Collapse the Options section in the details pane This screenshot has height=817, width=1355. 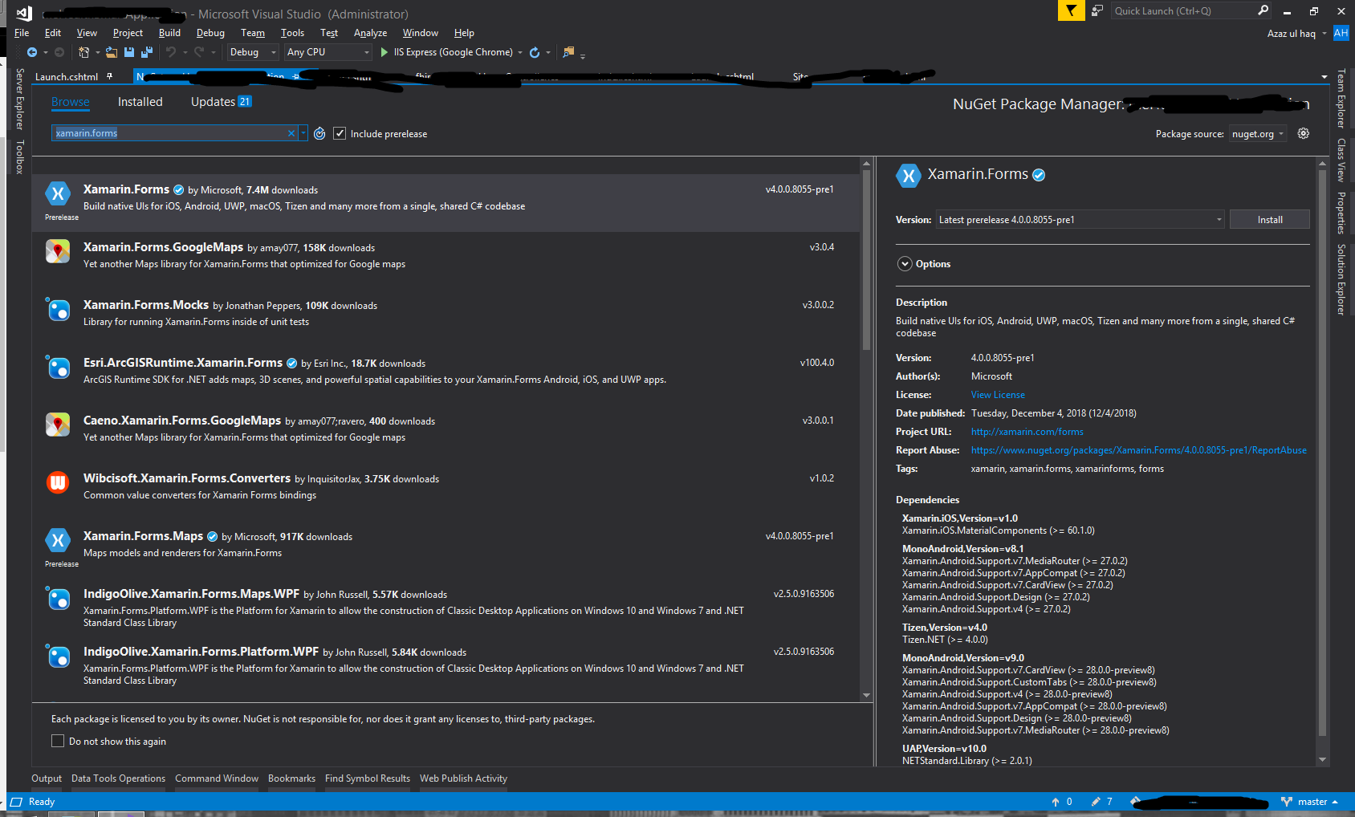coord(905,263)
